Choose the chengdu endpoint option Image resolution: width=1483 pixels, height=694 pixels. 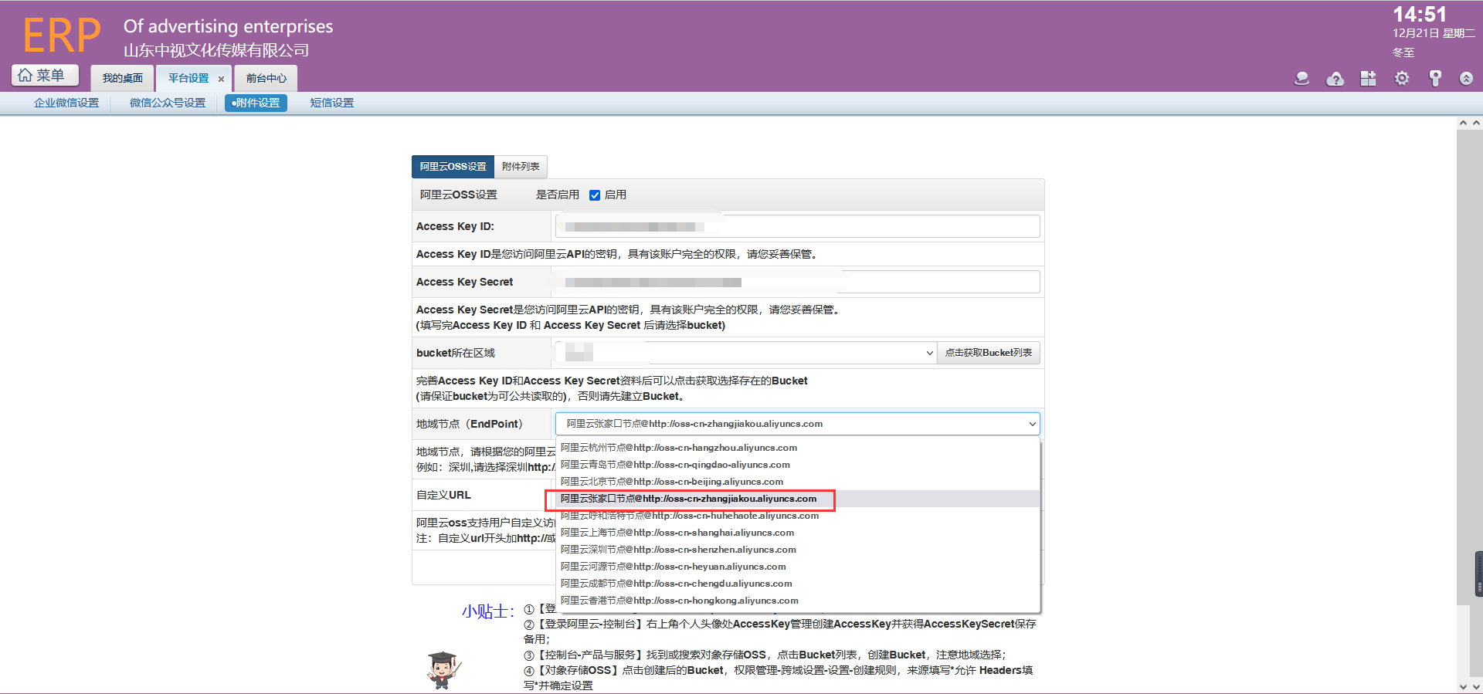tap(798, 584)
